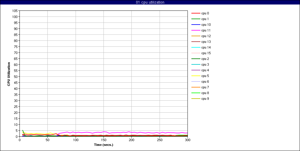Select the purple cpu 4 legend swatch
The width and height of the screenshot is (300, 151).
196,70
